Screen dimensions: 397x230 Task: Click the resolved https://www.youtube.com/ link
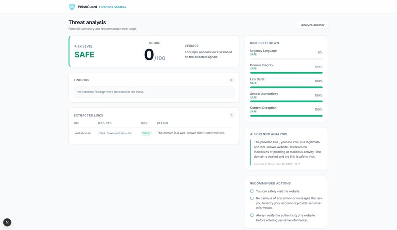(x=115, y=133)
